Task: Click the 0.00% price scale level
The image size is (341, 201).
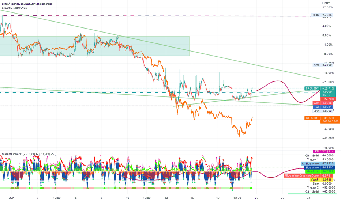Action: coord(327,35)
